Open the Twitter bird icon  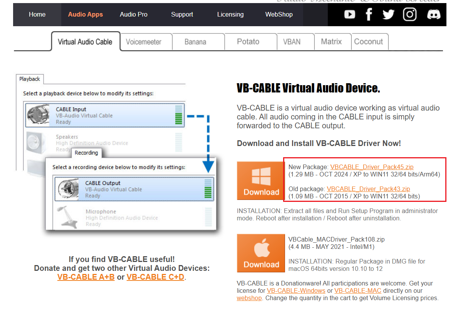pyautogui.click(x=388, y=15)
